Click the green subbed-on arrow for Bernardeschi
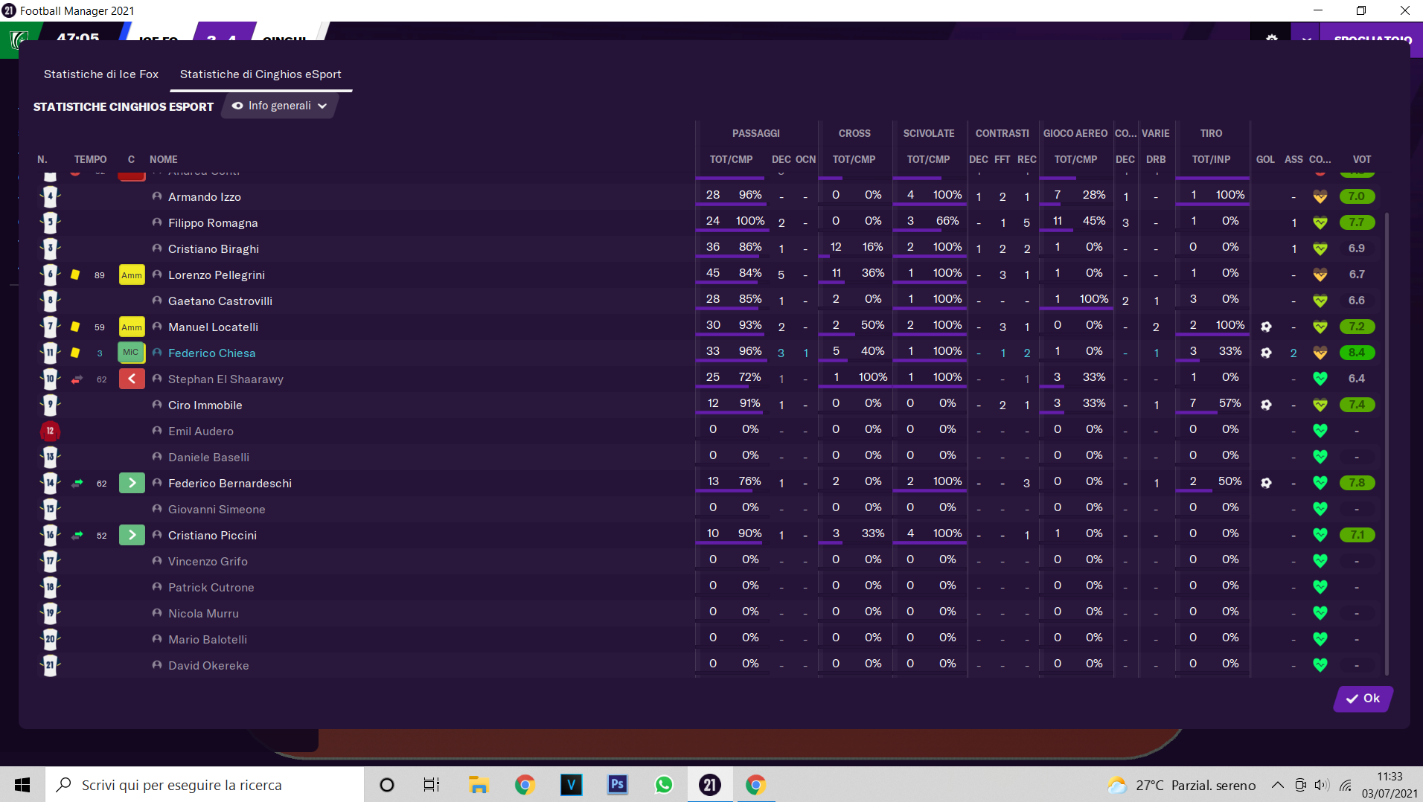The image size is (1423, 802). (x=132, y=483)
